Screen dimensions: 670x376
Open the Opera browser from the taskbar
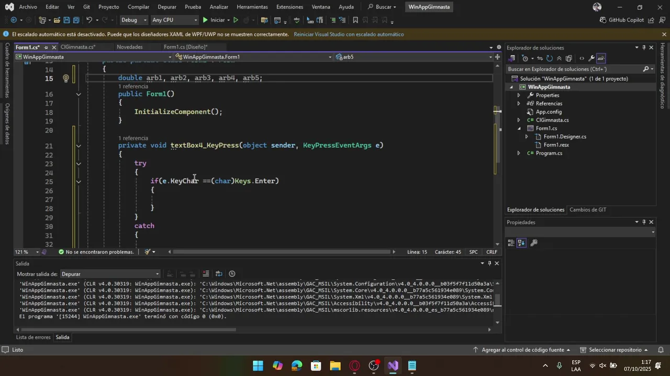click(x=354, y=366)
